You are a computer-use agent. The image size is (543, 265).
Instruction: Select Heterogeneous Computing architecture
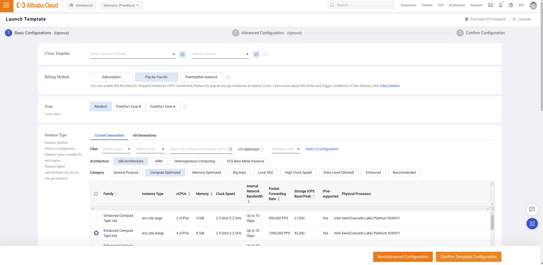click(x=195, y=161)
